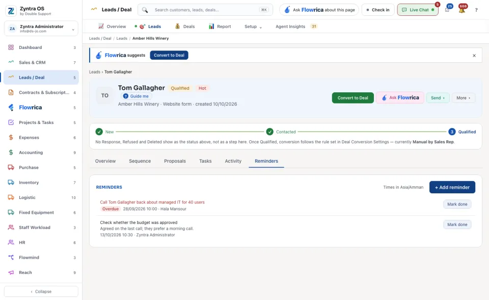Viewport: 489px width, 300px height.
Task: Dismiss the Flowrica suggestion banner
Action: click(x=474, y=55)
